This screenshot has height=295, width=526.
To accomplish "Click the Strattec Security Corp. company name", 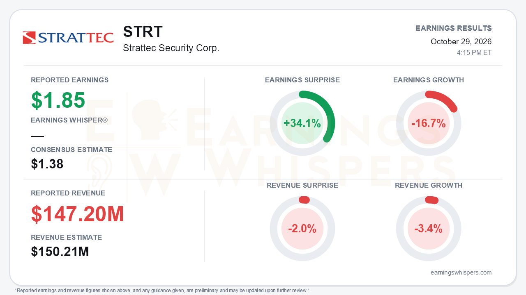I will [x=171, y=48].
